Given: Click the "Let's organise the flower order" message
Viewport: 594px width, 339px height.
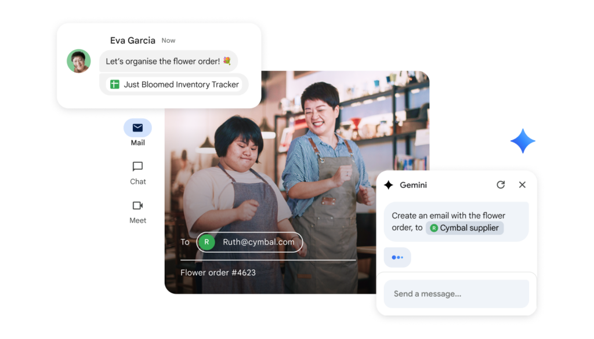Looking at the screenshot, I should pyautogui.click(x=162, y=61).
